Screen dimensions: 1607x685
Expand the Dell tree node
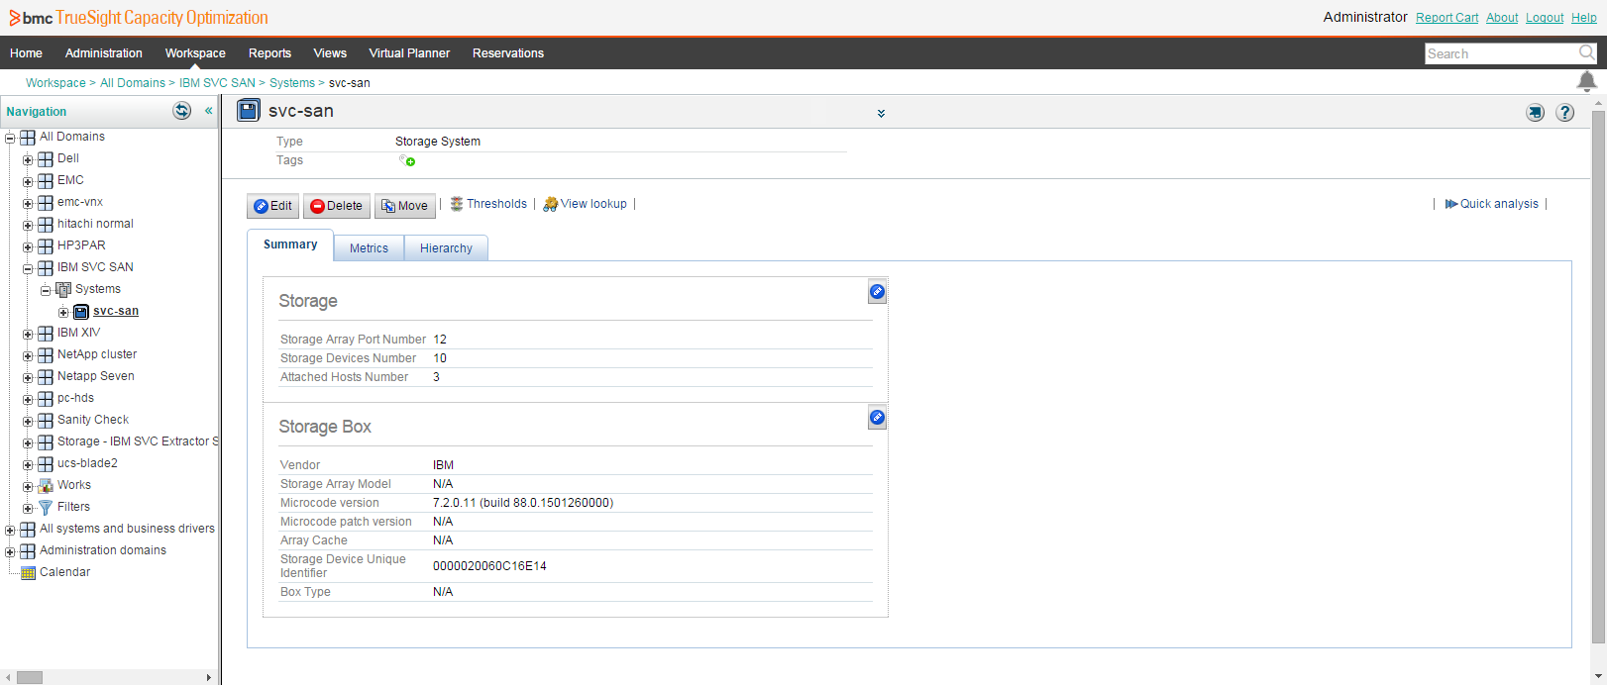[28, 159]
